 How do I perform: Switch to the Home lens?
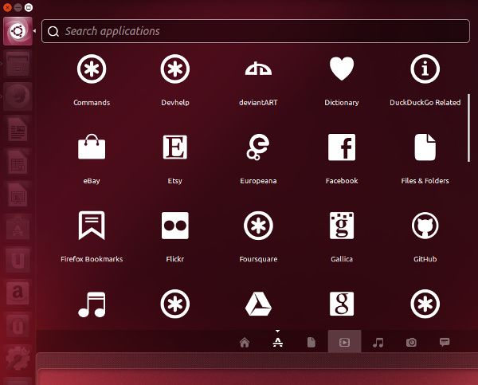click(x=245, y=342)
